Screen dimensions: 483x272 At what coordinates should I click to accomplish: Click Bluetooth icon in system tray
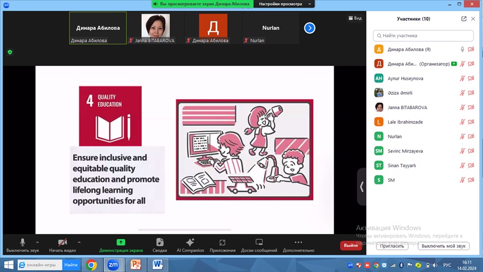coord(401,265)
